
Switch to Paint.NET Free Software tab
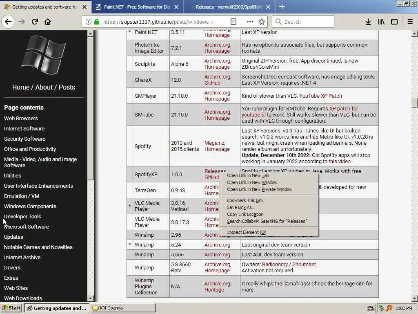[x=137, y=7]
